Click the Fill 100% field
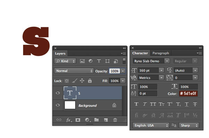Viewport: 209px width, 138px height. click(115, 81)
